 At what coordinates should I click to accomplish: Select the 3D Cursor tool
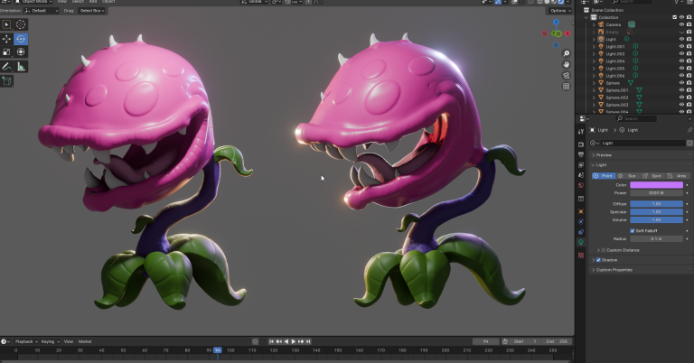(21, 24)
